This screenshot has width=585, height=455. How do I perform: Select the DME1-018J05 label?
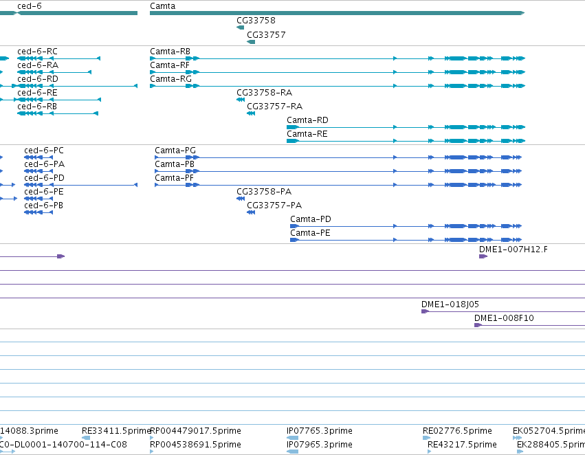click(x=450, y=304)
